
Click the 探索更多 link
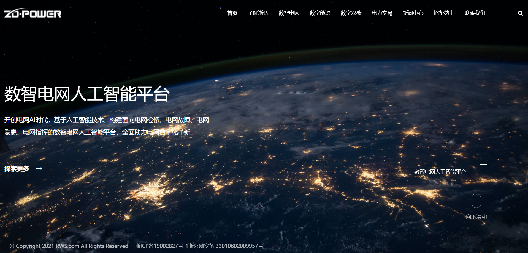pyautogui.click(x=17, y=169)
